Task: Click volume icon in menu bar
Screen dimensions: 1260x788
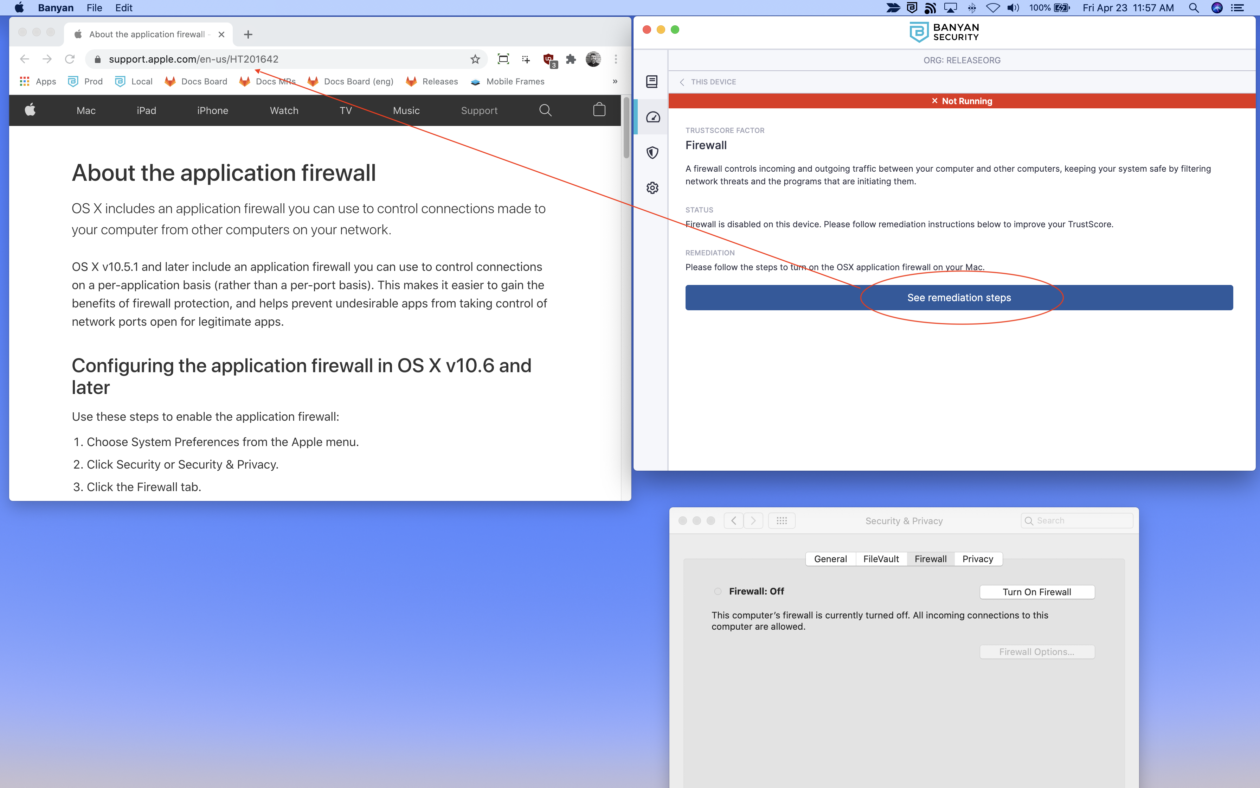Action: 1013,8
